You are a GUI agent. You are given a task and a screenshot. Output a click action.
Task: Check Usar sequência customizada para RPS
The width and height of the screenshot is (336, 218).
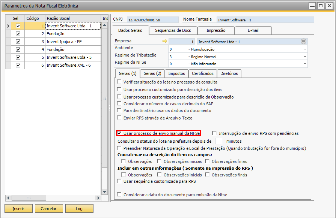(x=119, y=181)
